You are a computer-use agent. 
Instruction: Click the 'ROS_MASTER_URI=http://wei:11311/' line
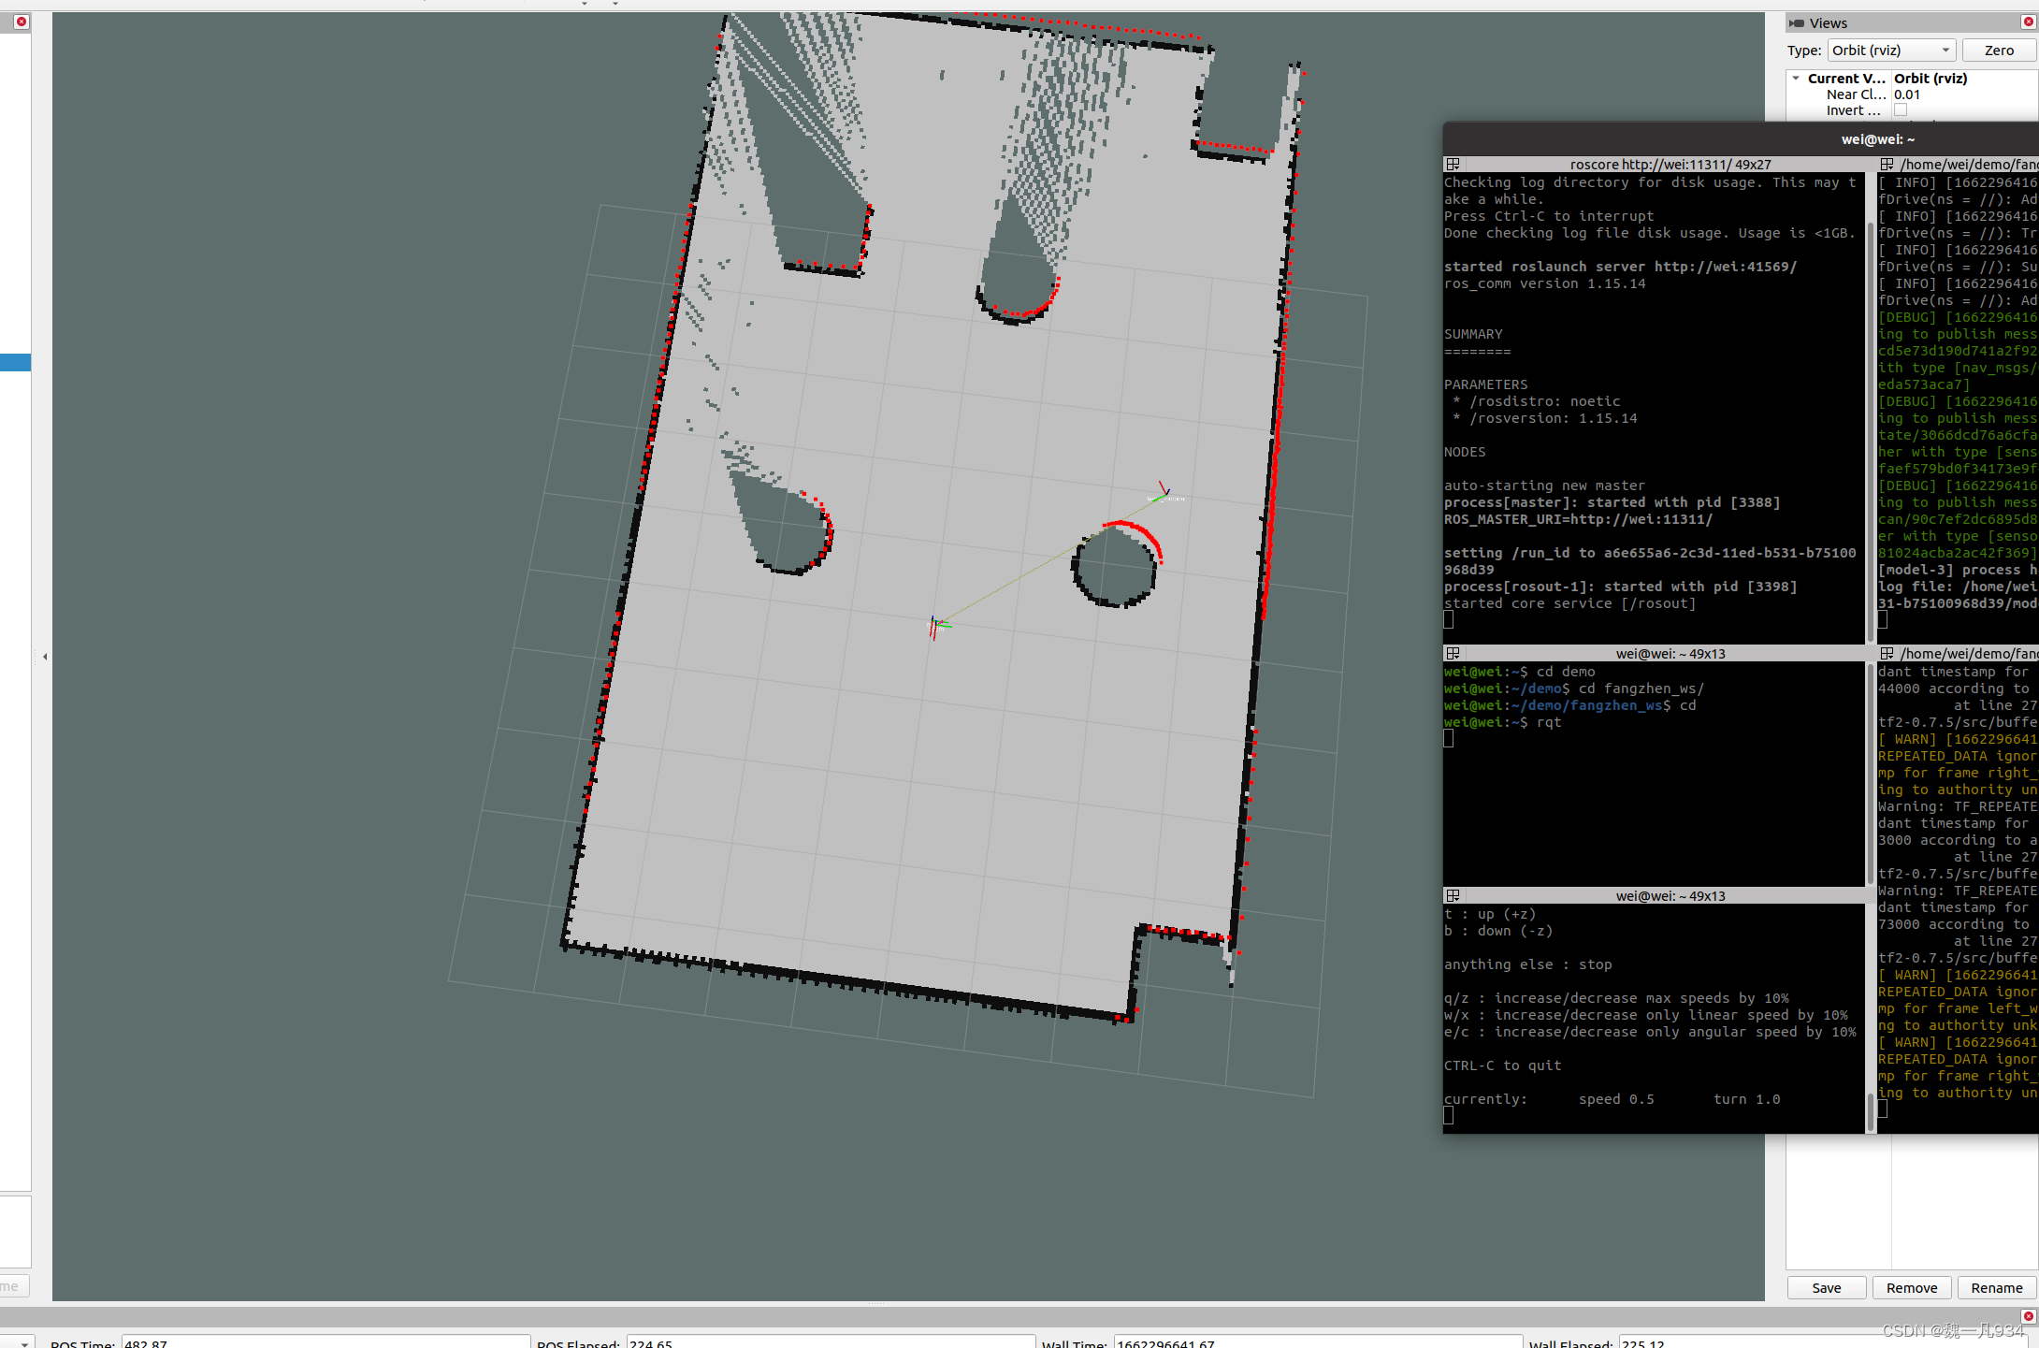click(x=1578, y=519)
